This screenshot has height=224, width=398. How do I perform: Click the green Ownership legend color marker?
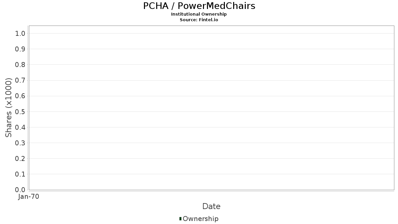pos(180,219)
